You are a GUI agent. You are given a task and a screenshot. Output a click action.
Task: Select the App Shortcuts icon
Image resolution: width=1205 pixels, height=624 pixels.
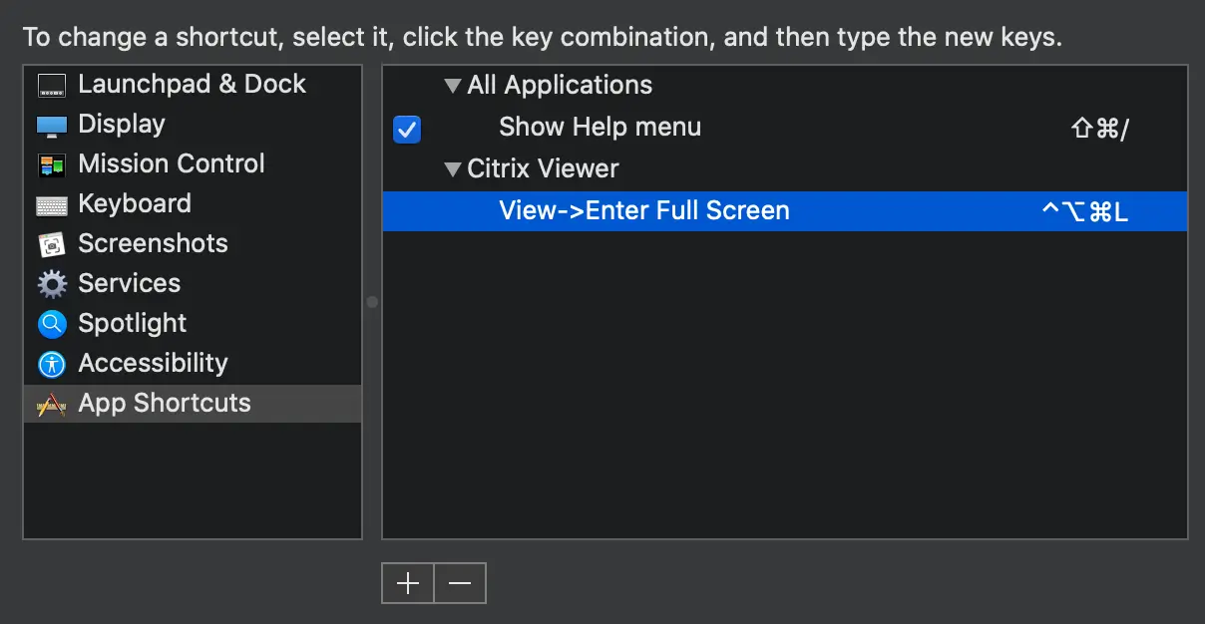(x=51, y=403)
